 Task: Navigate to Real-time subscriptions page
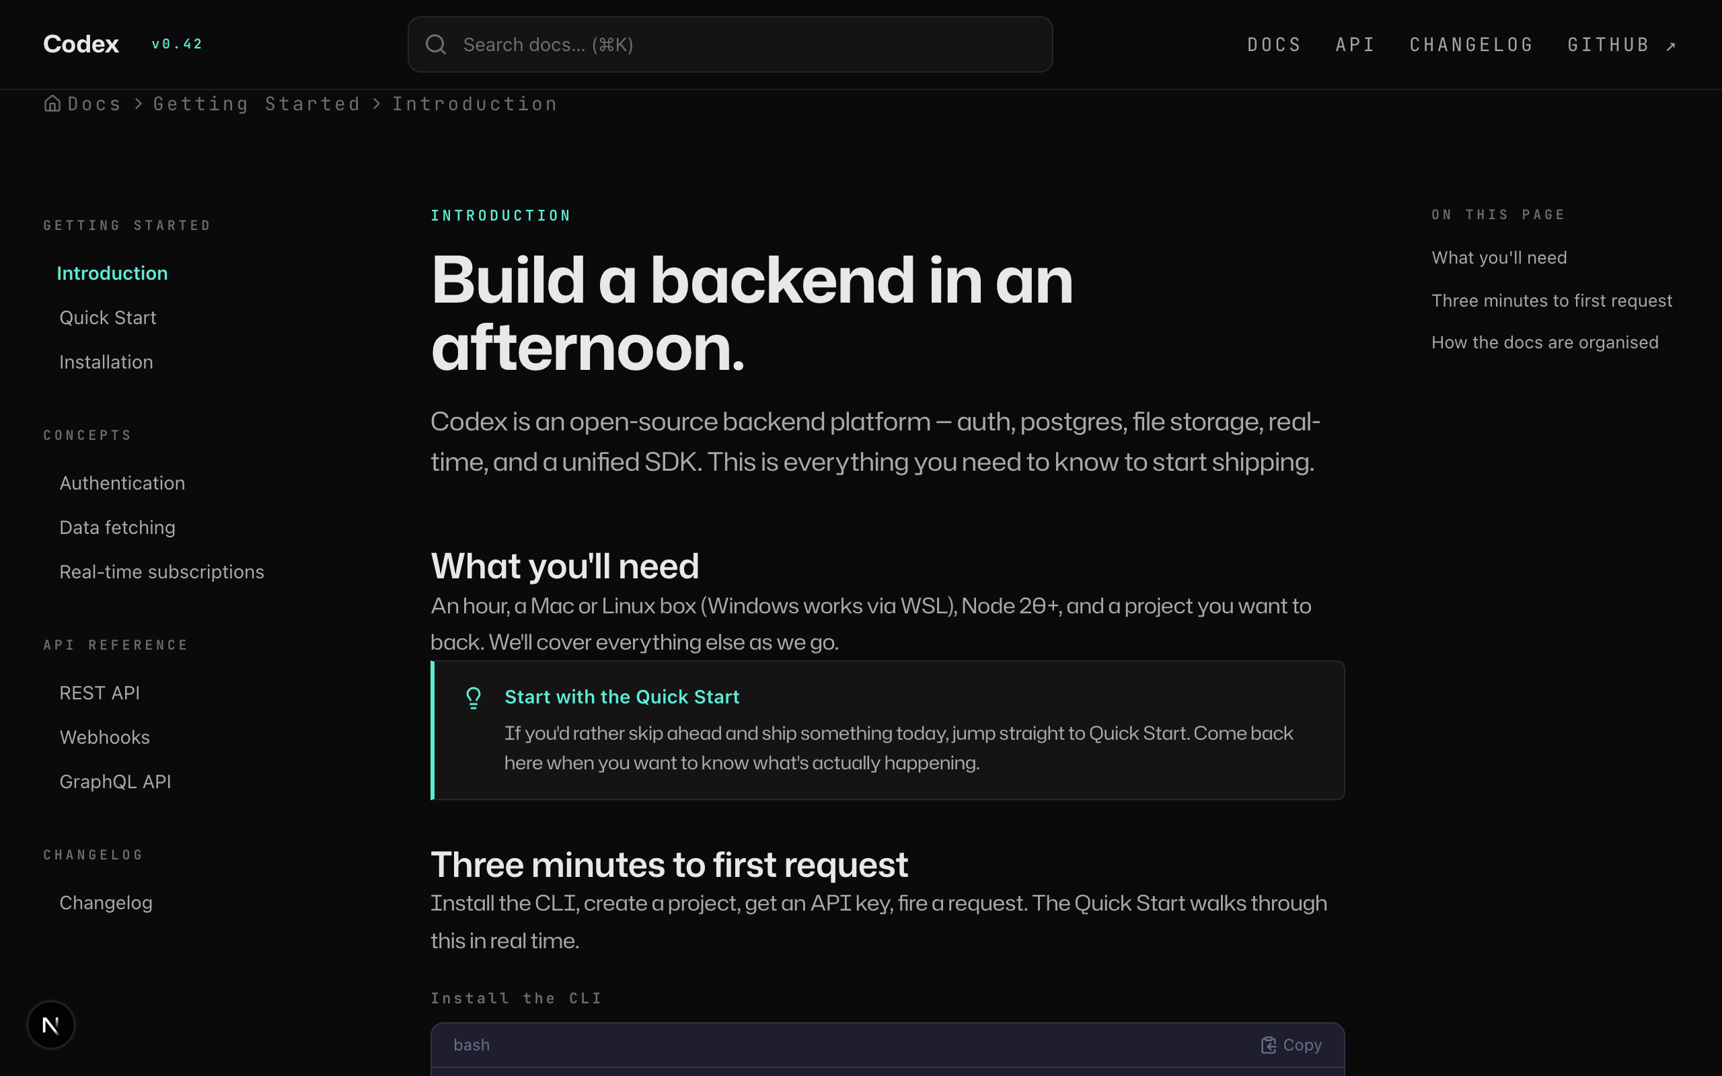click(x=161, y=572)
